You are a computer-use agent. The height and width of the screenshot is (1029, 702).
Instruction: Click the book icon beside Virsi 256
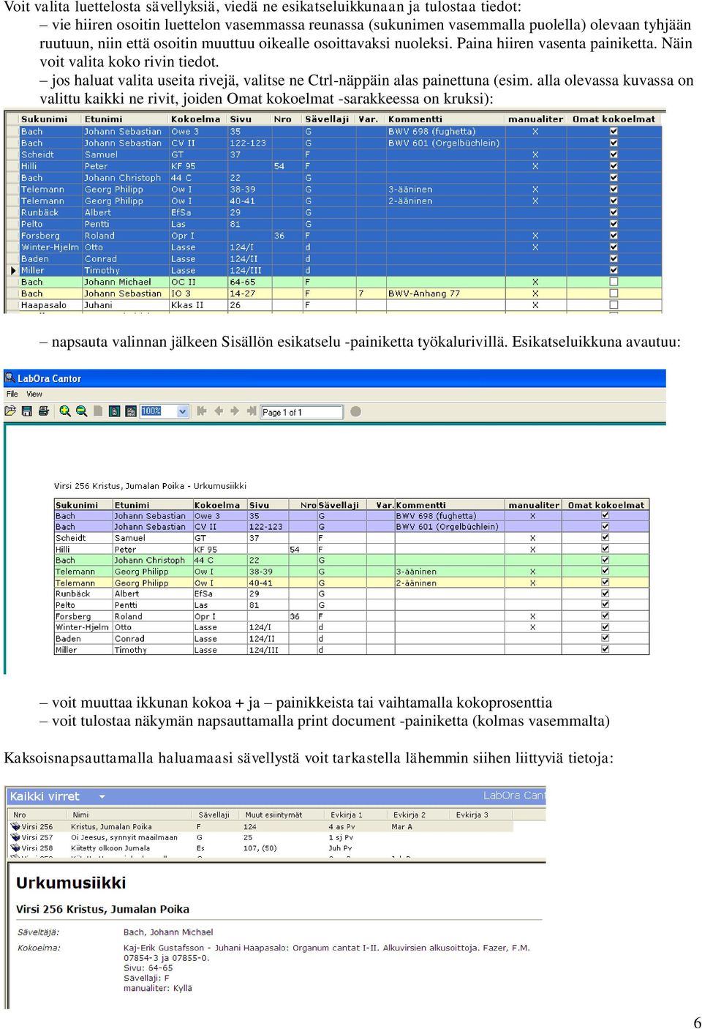pos(15,826)
